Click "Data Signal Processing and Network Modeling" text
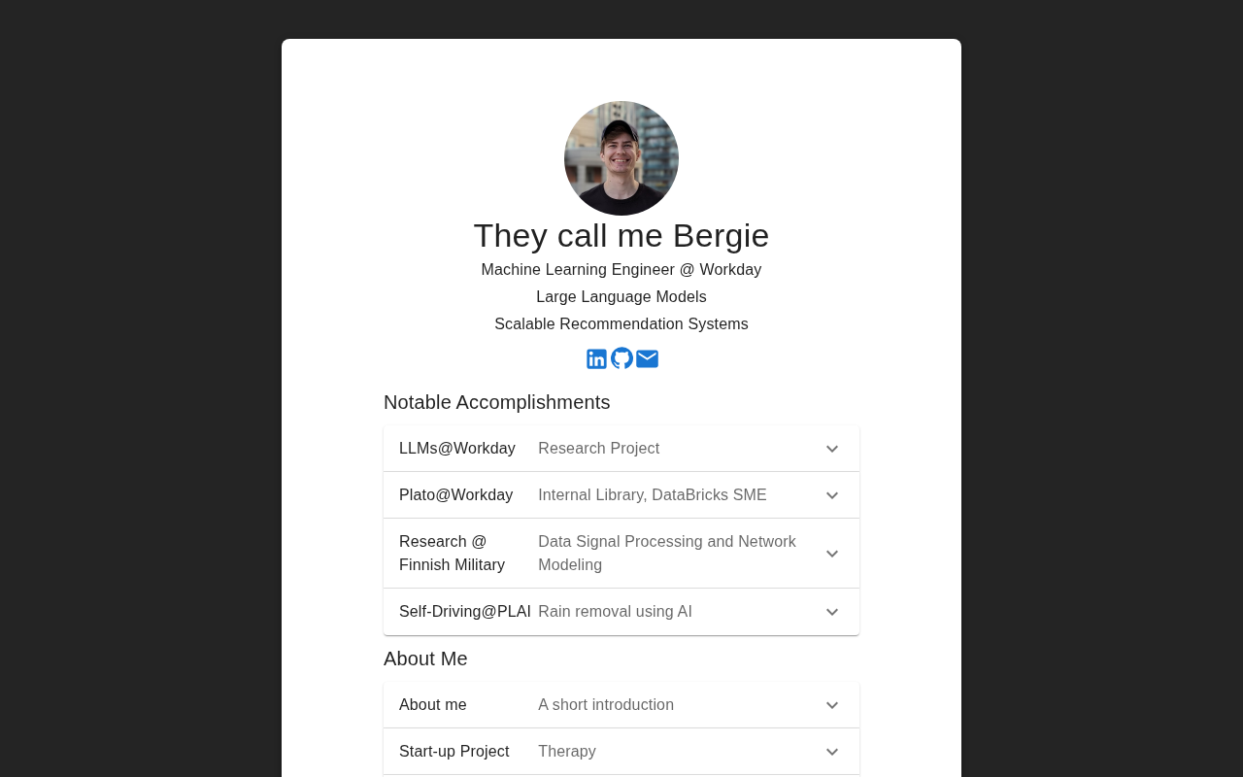This screenshot has height=777, width=1243. pyautogui.click(x=667, y=554)
